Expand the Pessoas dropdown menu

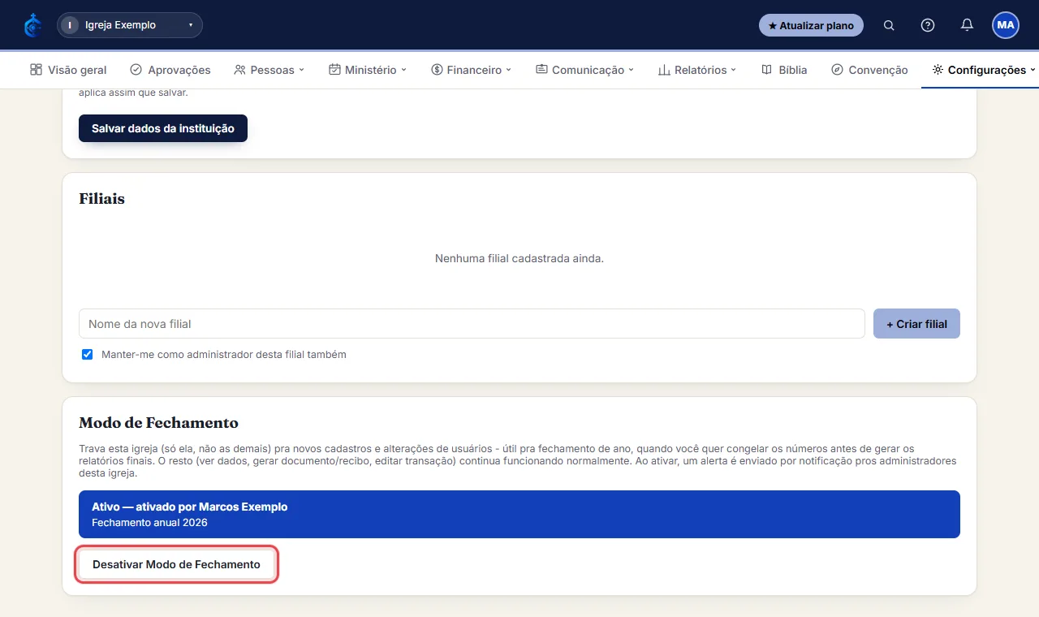pos(269,70)
